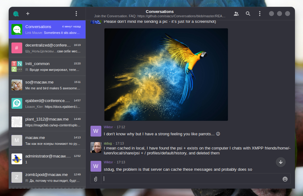Jump to newest messages with the down-arrow button
Image resolution: width=303 pixels, height=196 pixels.
pos(280,162)
